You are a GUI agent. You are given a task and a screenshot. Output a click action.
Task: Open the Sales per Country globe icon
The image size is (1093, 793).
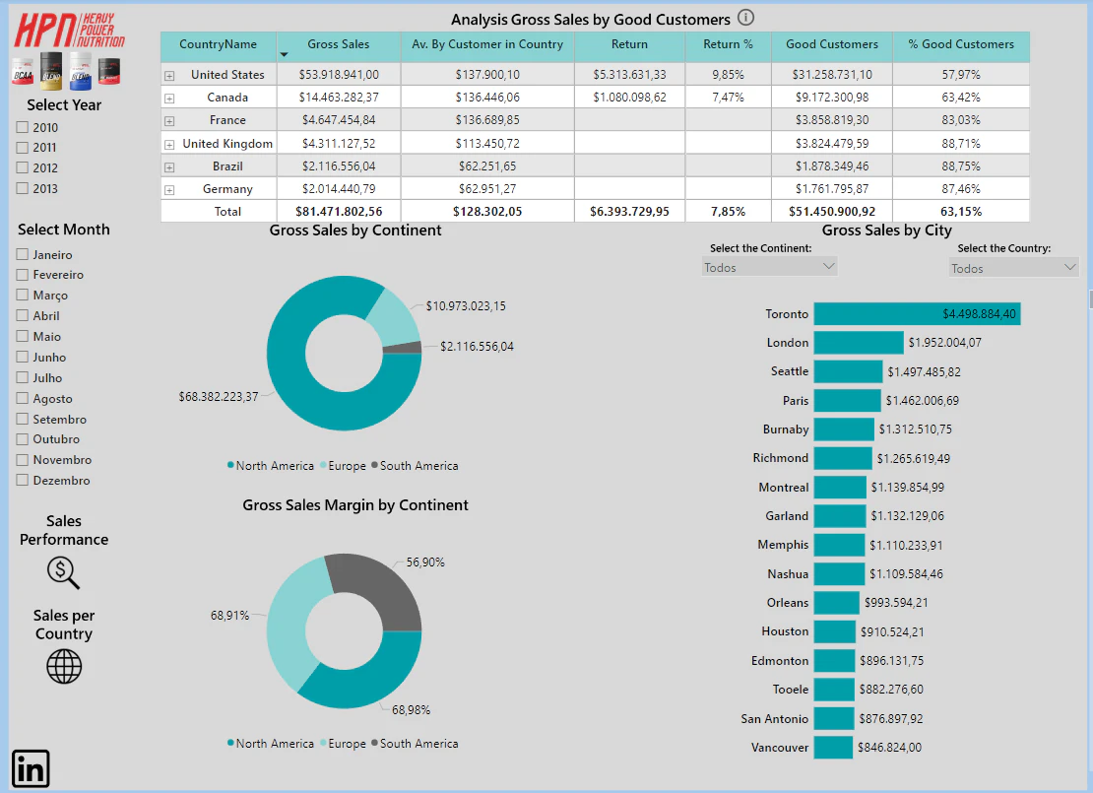[64, 666]
